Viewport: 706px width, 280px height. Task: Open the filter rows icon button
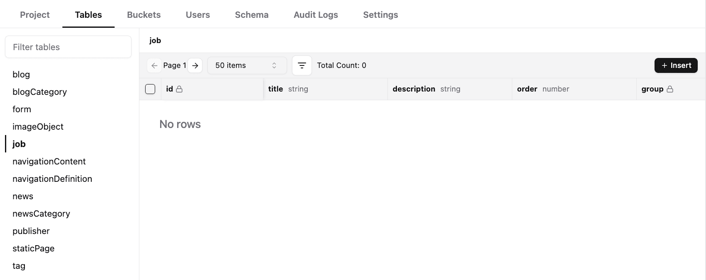coord(302,65)
